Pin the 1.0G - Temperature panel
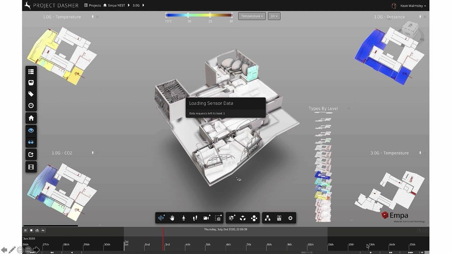The height and width of the screenshot is (254, 452). (93, 17)
